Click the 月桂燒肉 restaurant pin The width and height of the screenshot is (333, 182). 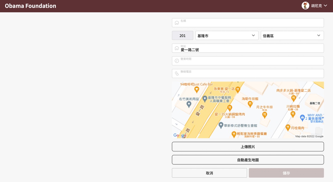tap(288, 128)
